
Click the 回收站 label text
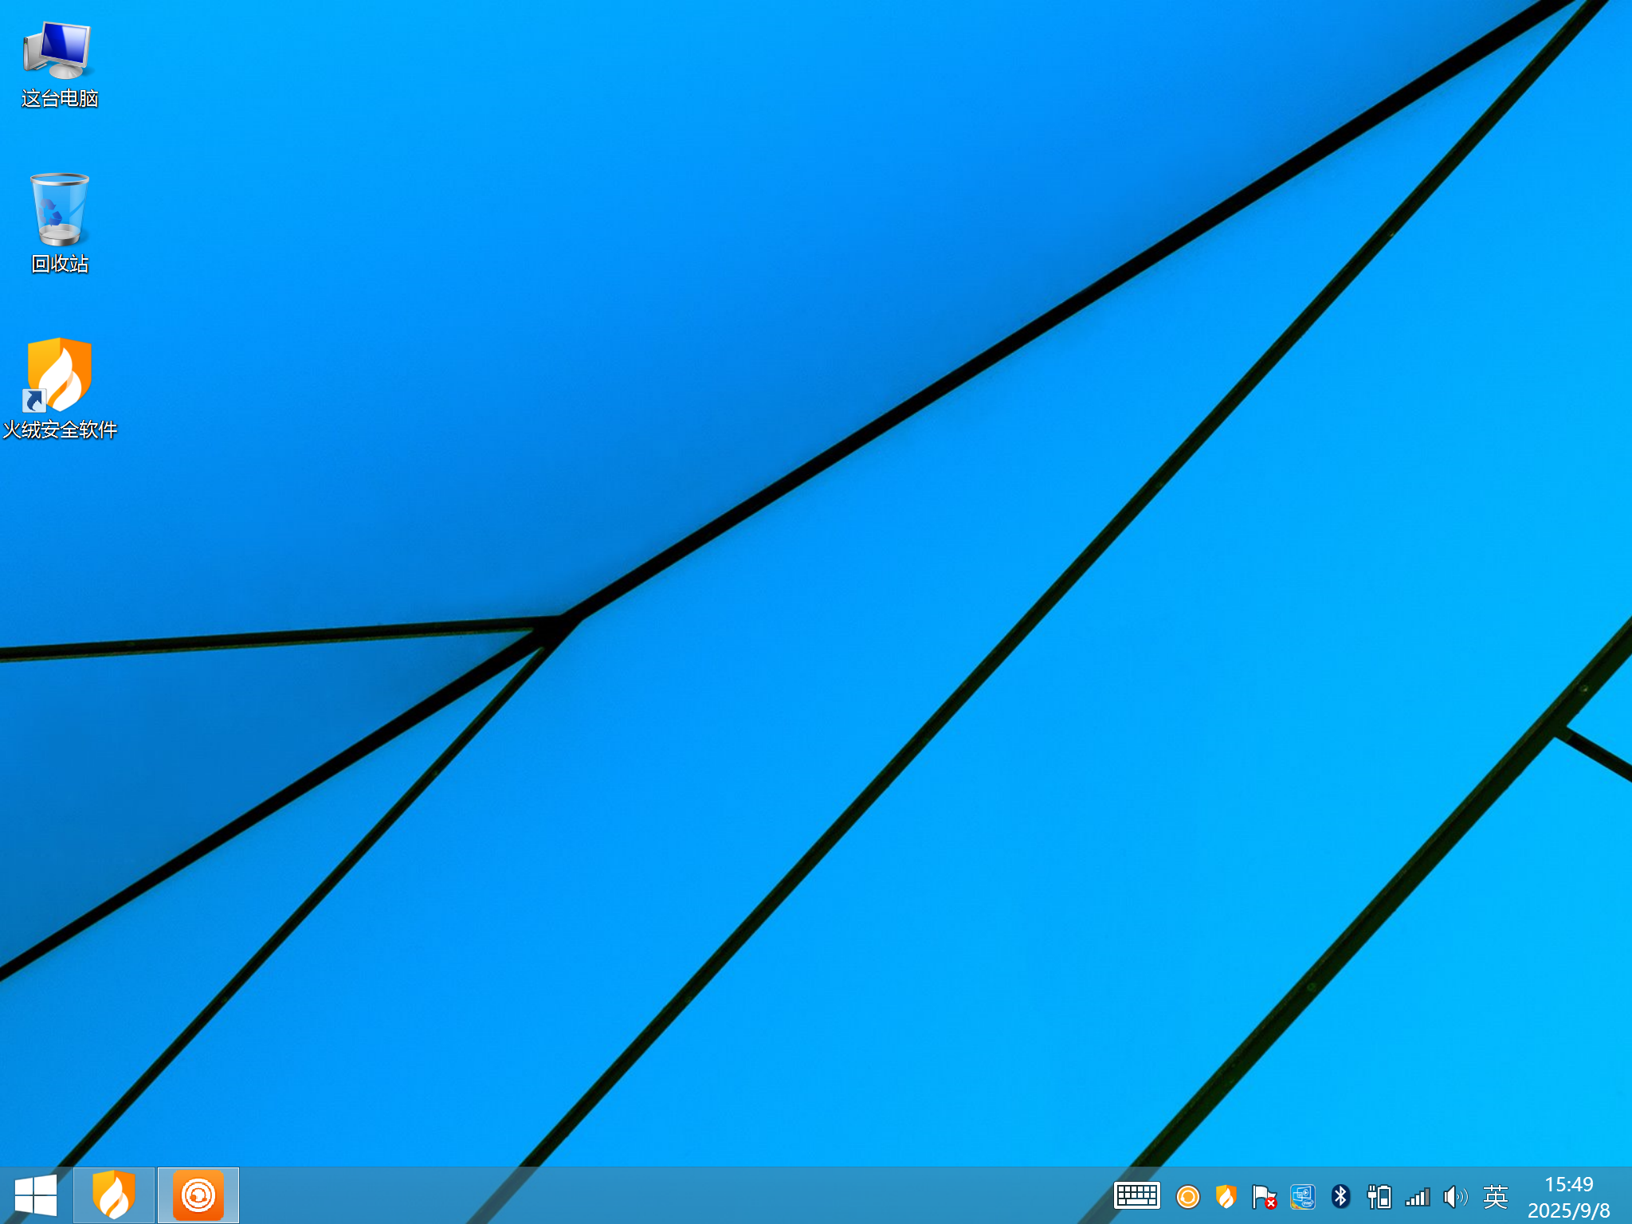(60, 264)
